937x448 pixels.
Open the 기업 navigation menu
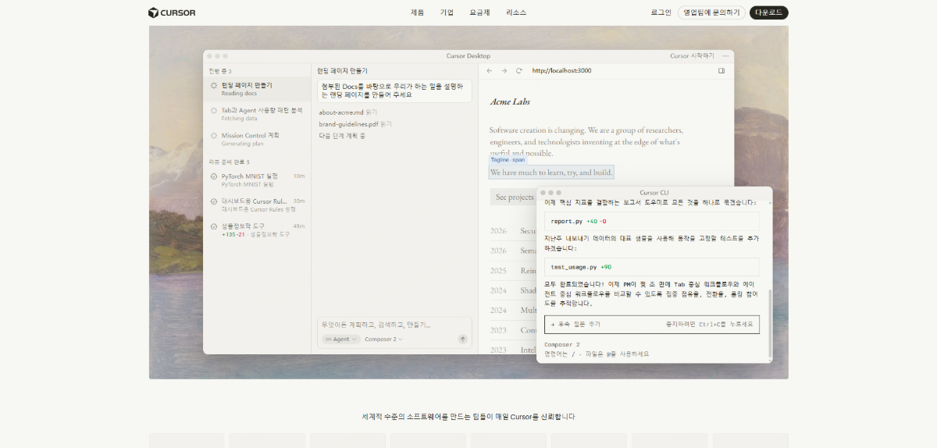point(447,12)
